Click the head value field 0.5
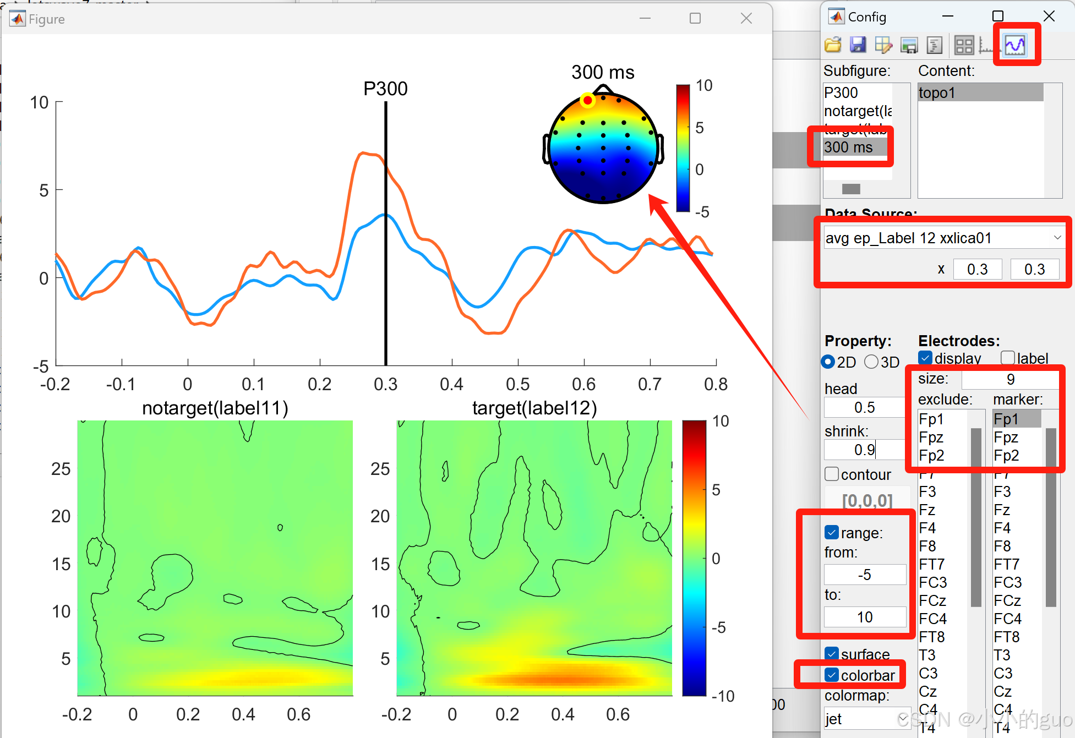The image size is (1075, 738). [x=864, y=407]
